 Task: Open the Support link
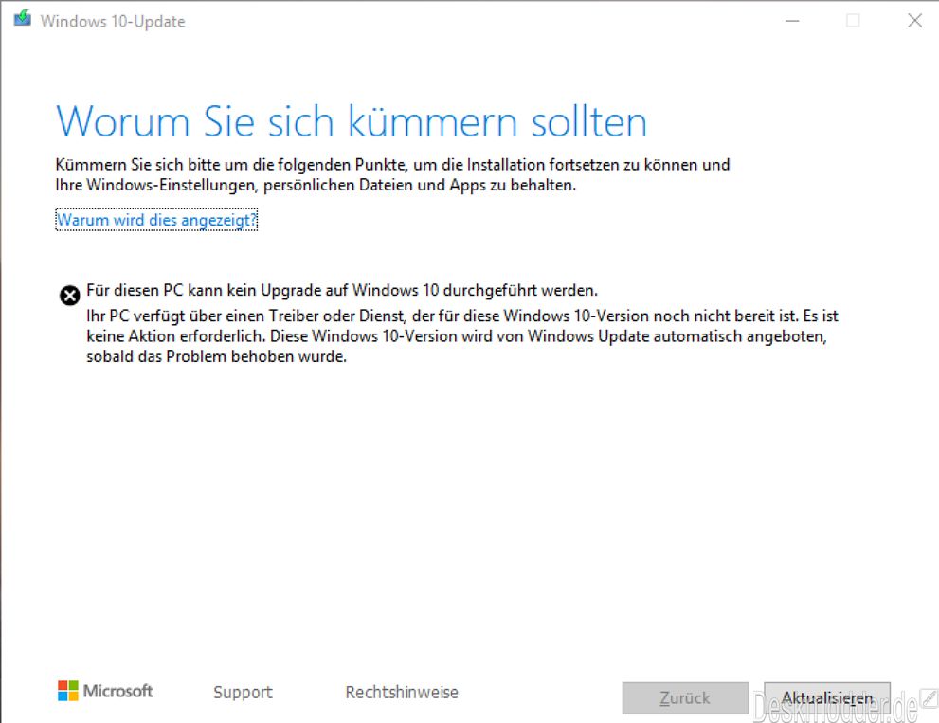(x=243, y=693)
